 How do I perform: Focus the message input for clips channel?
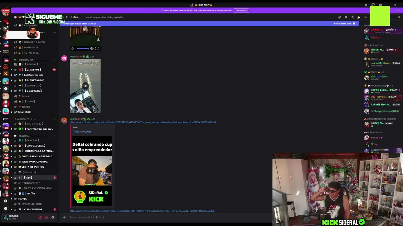click(167, 217)
